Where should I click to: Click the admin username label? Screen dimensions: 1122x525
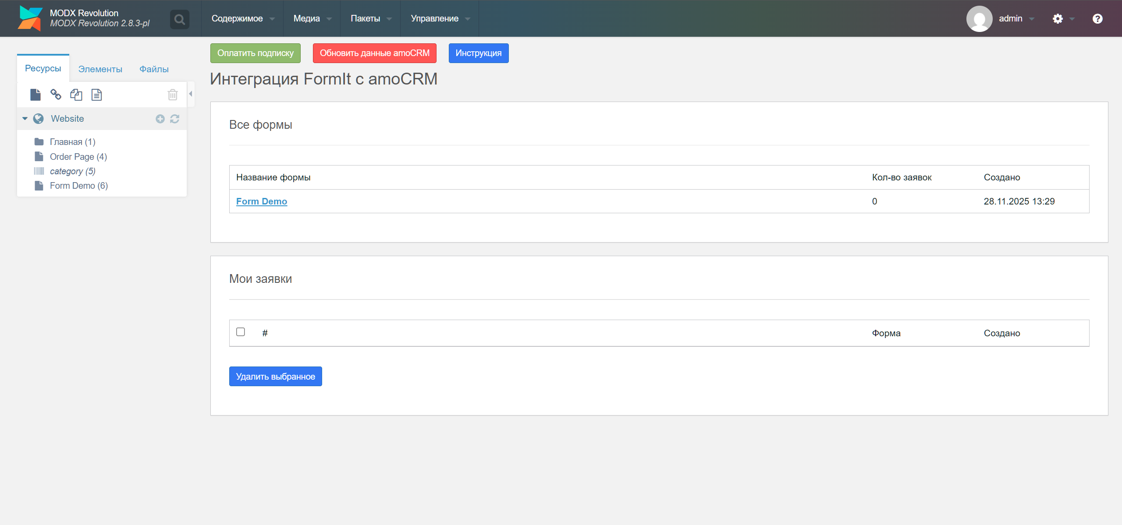click(x=1011, y=18)
